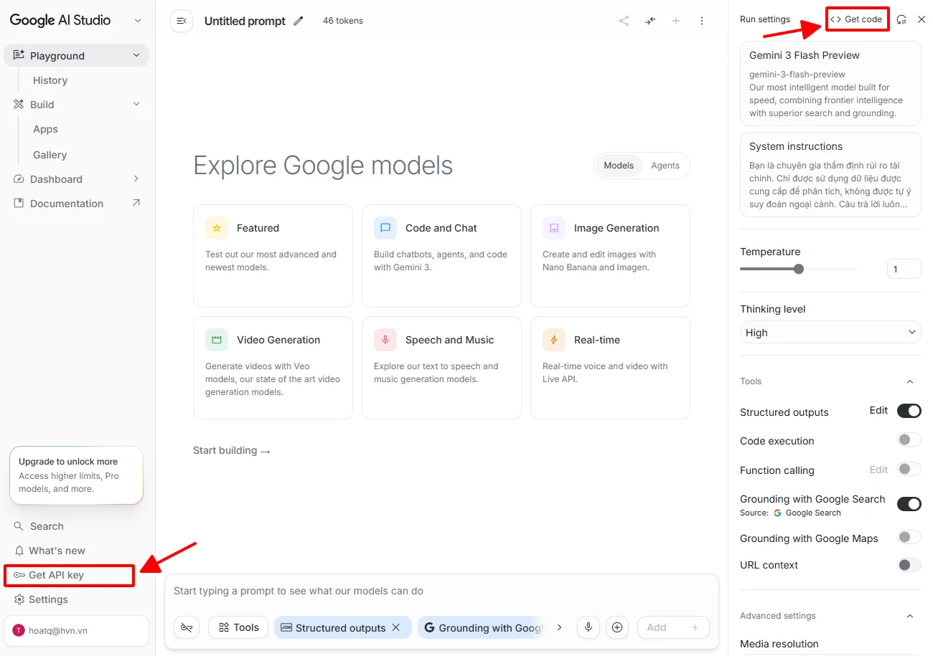Collapse the Build section chevron
The width and height of the screenshot is (933, 656).
coord(136,105)
